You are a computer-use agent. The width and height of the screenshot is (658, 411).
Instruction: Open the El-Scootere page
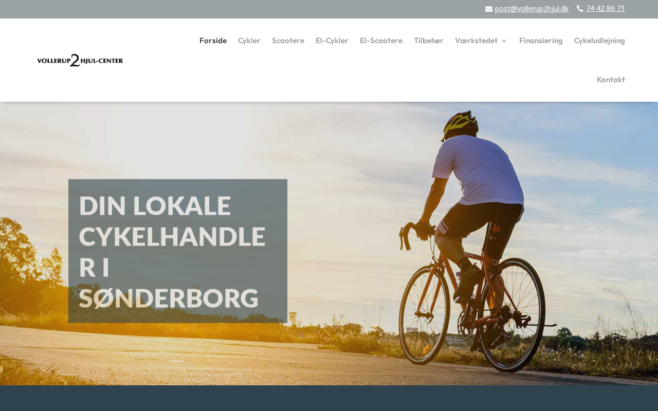point(381,41)
